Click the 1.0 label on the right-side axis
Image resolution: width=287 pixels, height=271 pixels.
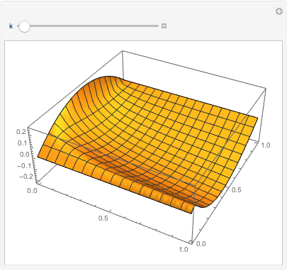click(265, 145)
